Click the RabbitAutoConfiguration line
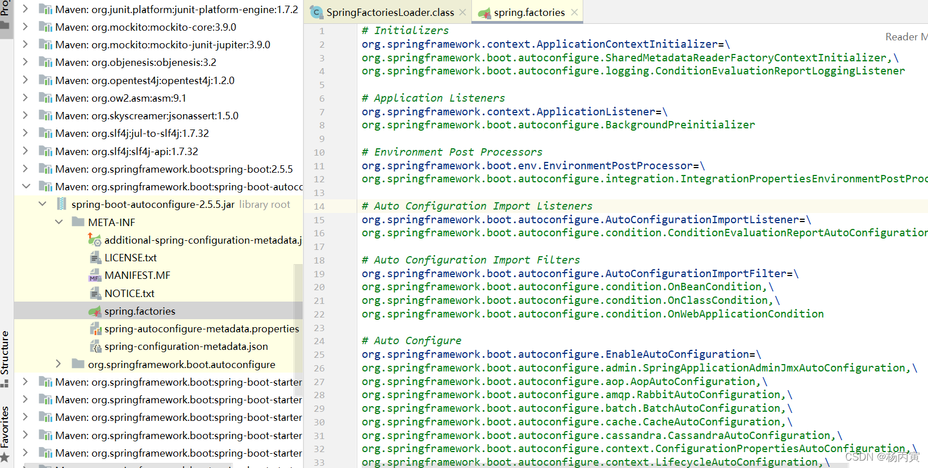928x468 pixels. pyautogui.click(x=577, y=395)
